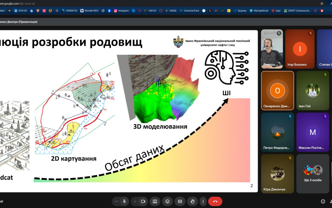Mute the microphone in the call bar

(x=124, y=201)
